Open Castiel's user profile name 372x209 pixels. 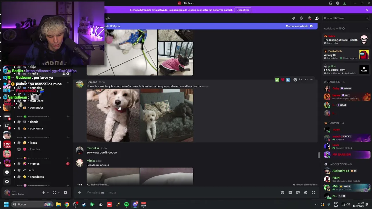pyautogui.click(x=91, y=148)
